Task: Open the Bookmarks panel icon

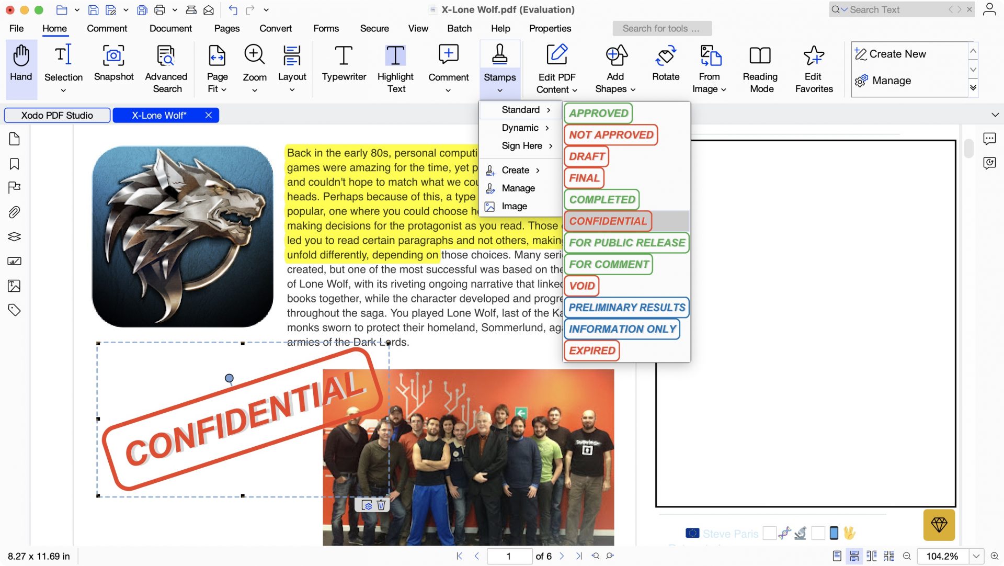Action: tap(14, 164)
